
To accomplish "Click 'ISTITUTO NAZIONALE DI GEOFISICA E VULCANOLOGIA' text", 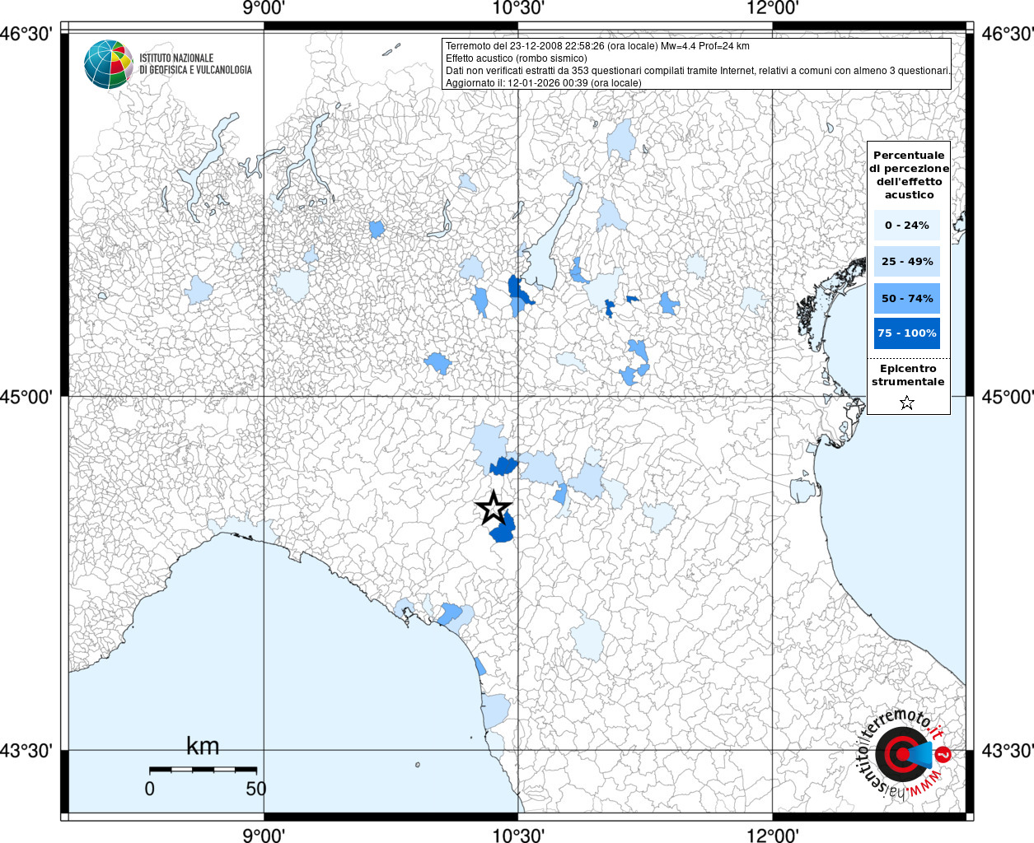I will (195, 64).
